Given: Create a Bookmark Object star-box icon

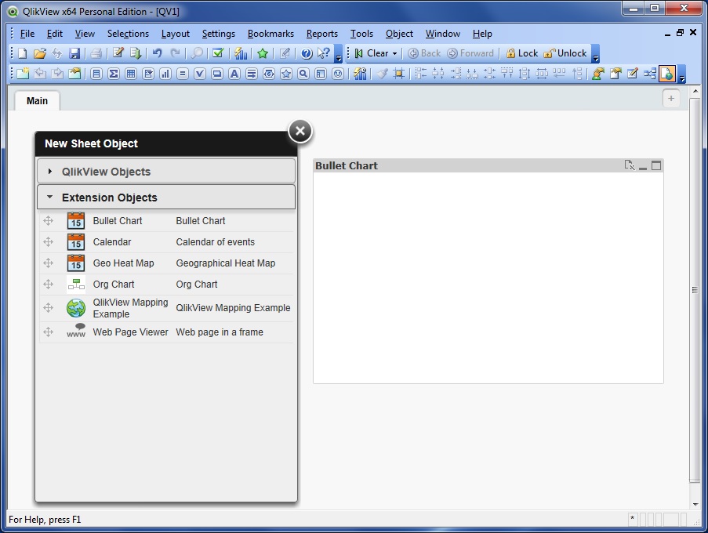Looking at the screenshot, I should pos(286,74).
